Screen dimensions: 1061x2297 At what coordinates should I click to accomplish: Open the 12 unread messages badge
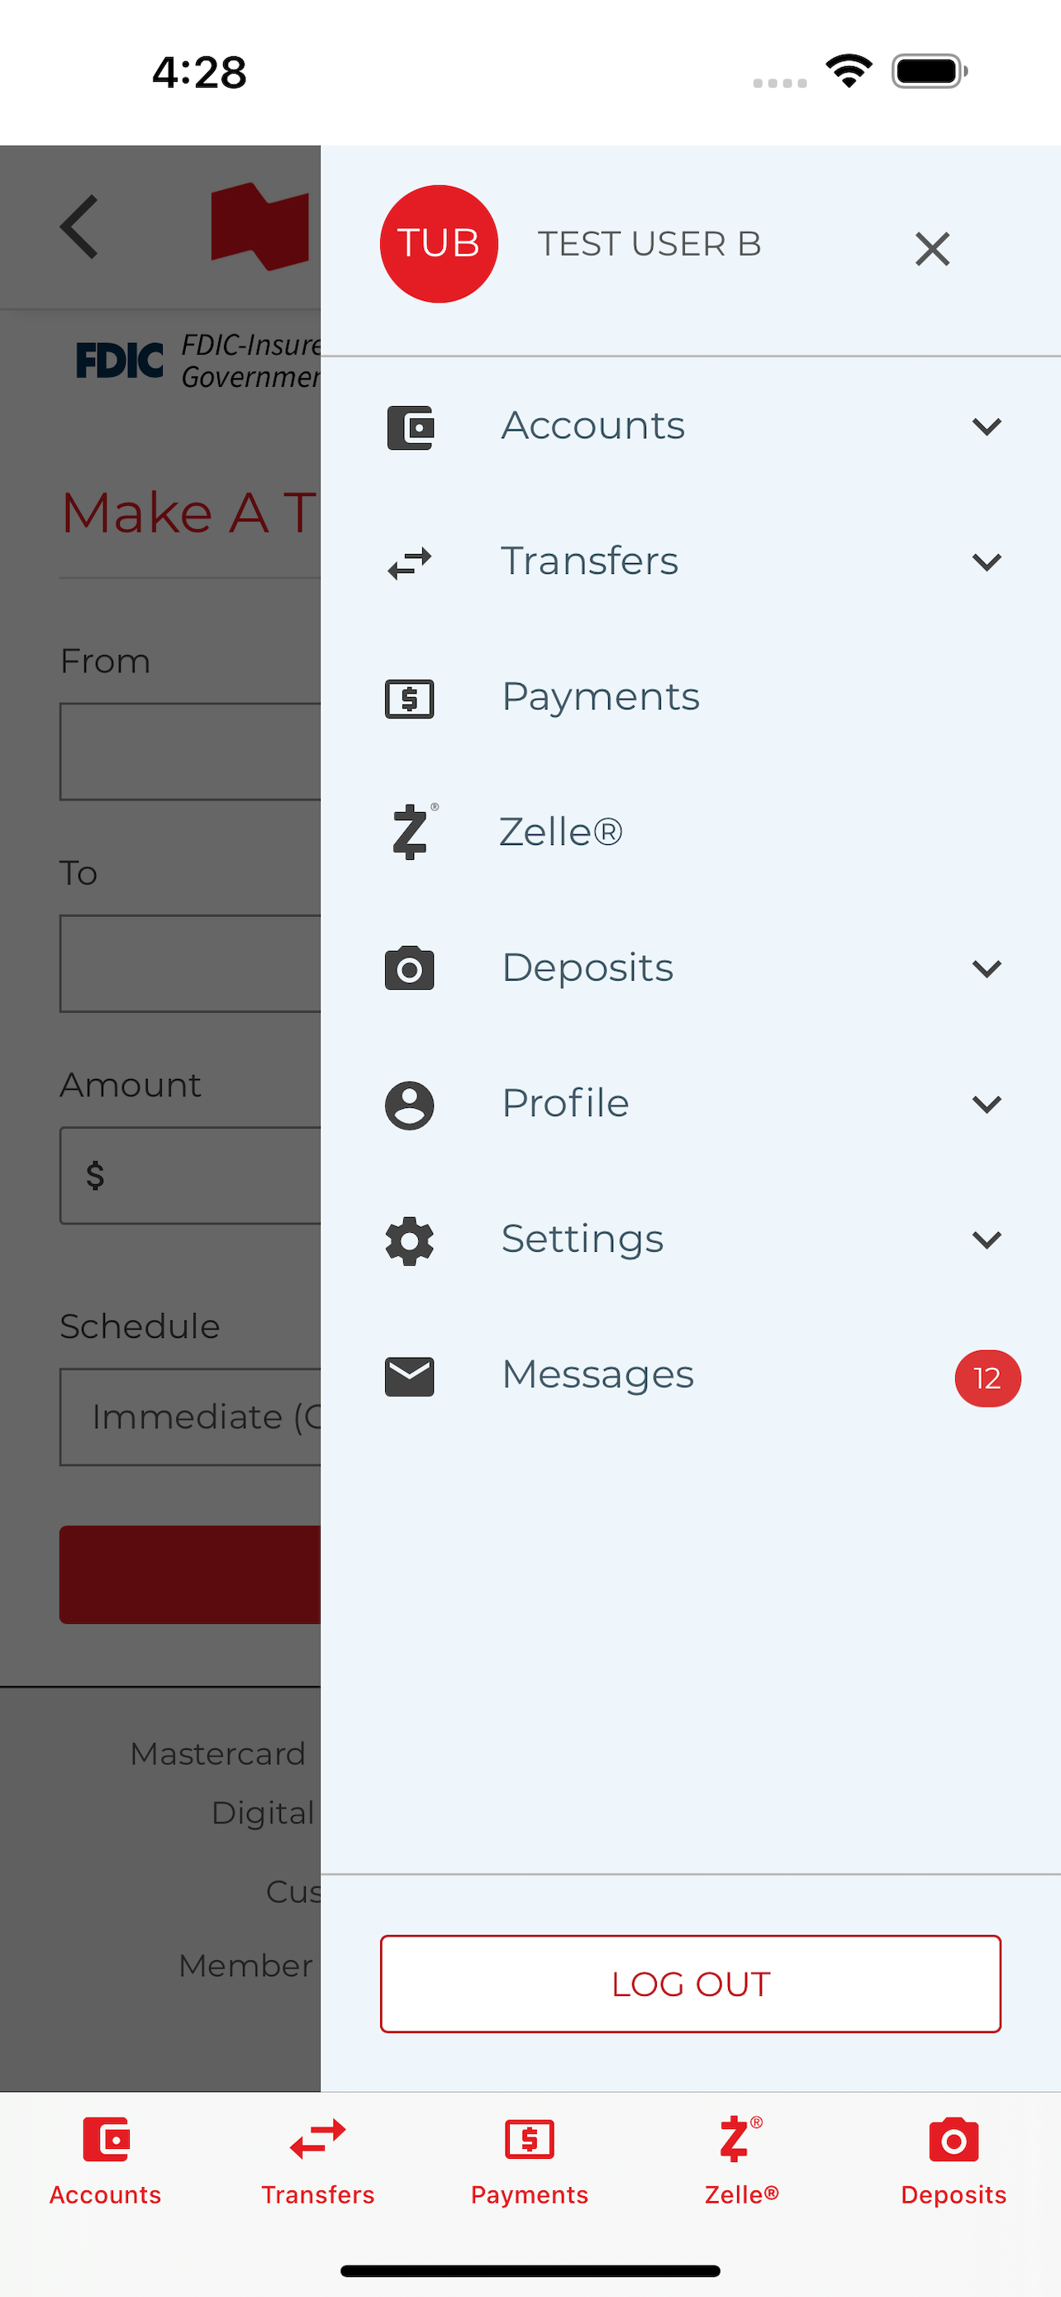tap(987, 1378)
